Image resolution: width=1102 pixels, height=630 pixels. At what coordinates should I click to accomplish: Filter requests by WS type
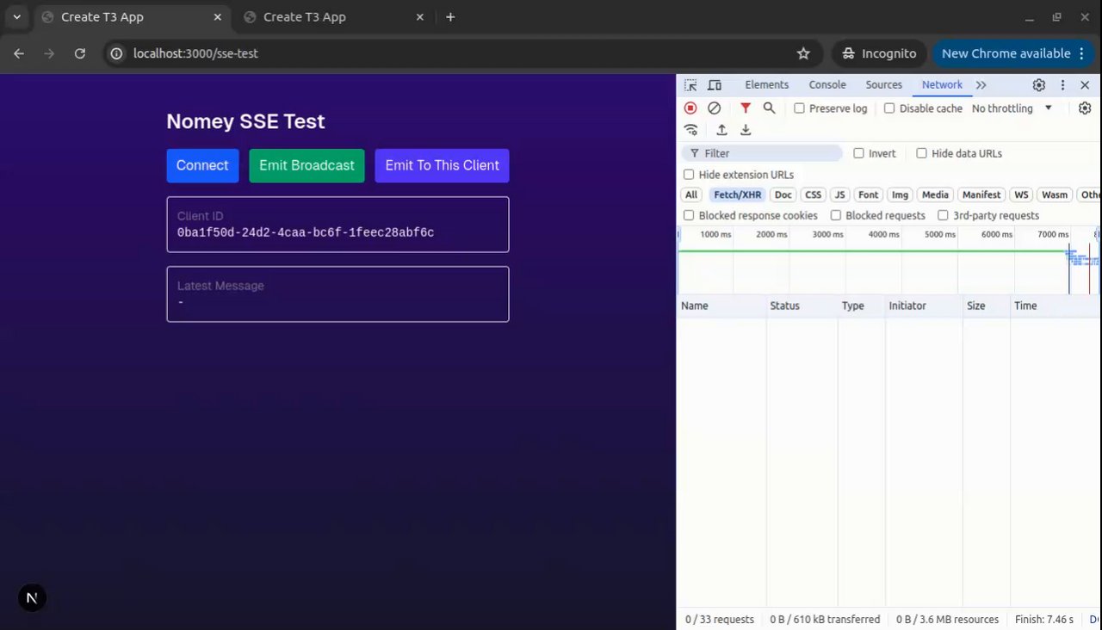(1021, 195)
